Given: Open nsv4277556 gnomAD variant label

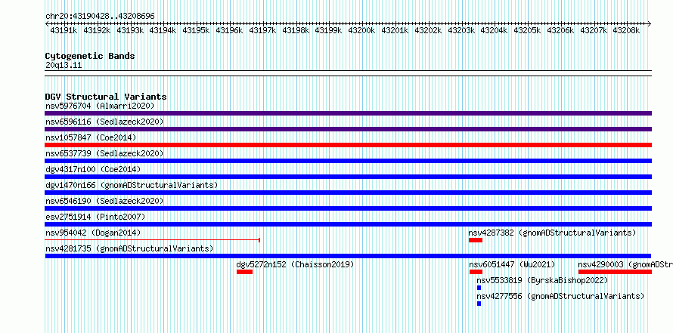Looking at the screenshot, I should click(560, 296).
